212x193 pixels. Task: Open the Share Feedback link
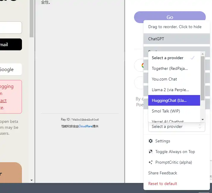pyautogui.click(x=162, y=173)
